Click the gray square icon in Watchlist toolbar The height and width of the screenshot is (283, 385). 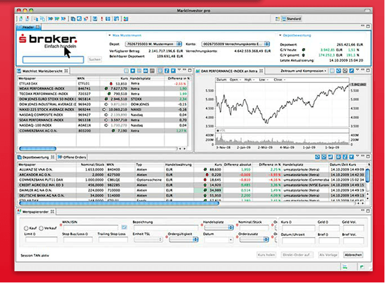(152, 71)
